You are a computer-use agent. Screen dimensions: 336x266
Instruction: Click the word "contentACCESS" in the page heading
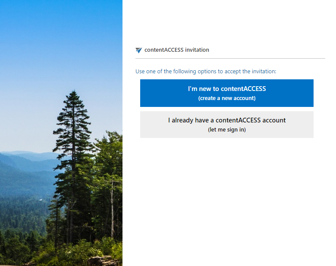click(164, 50)
